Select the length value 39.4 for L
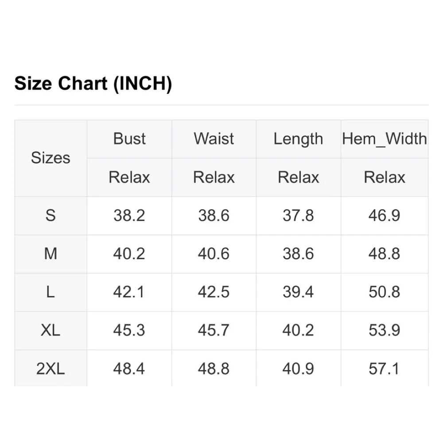 [x=298, y=292]
